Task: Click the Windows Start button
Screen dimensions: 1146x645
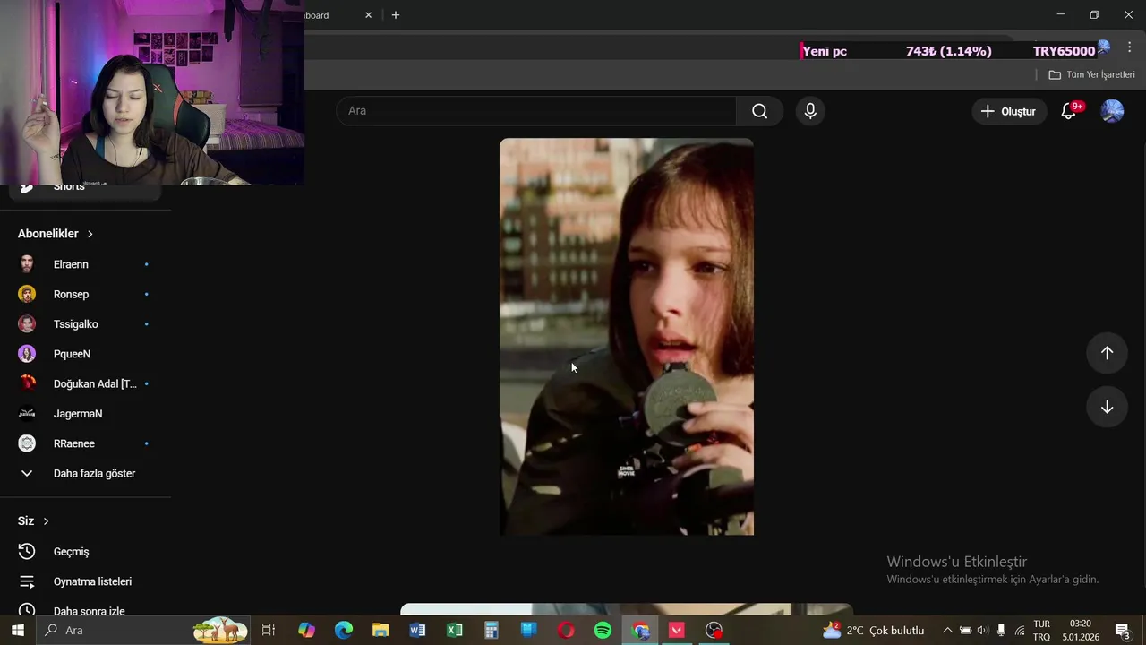Action: pyautogui.click(x=18, y=631)
